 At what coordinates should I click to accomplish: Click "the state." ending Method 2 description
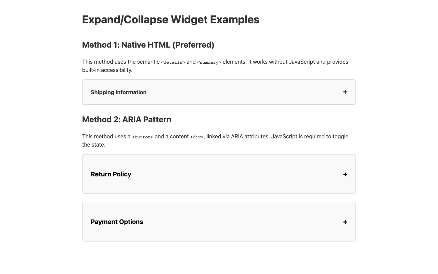coord(94,145)
